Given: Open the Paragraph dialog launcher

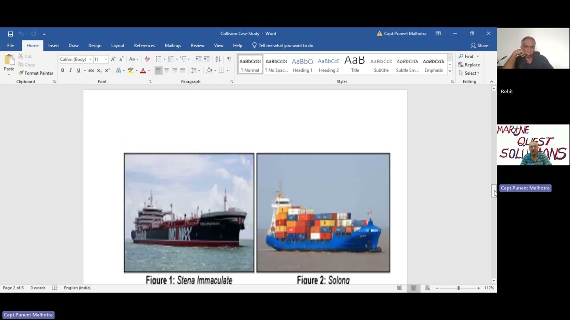Looking at the screenshot, I should (x=232, y=82).
